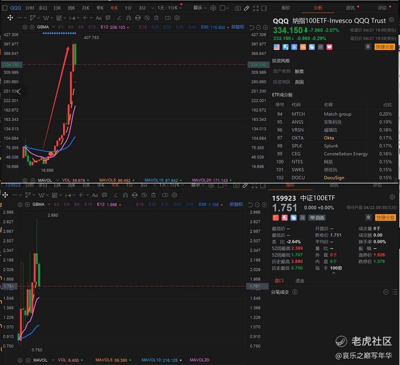Click 快捷交易 button for 159923
Screen dimensions: 400x365
pyautogui.click(x=385, y=217)
